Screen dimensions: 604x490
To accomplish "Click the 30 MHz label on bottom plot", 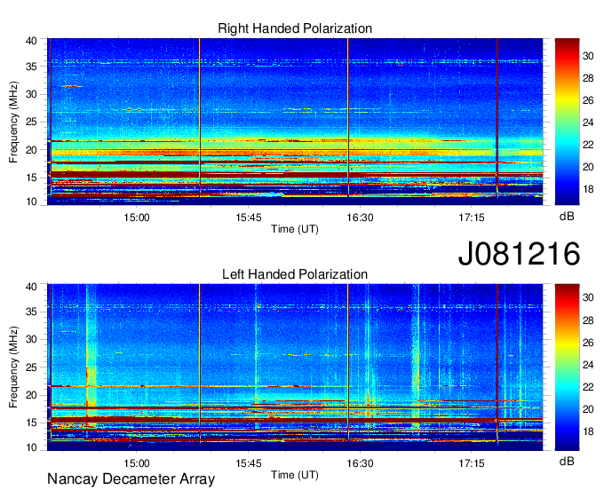I will [32, 339].
